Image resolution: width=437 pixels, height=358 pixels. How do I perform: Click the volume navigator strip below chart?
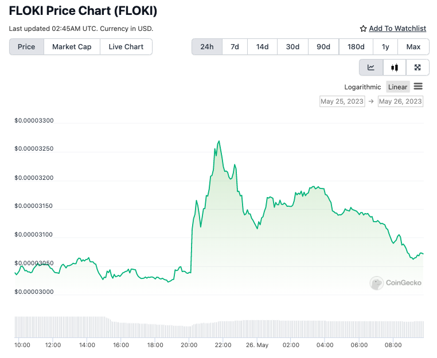click(x=219, y=327)
